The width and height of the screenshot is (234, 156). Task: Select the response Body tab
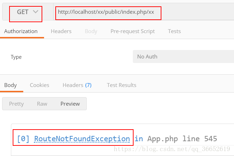[x=11, y=85]
